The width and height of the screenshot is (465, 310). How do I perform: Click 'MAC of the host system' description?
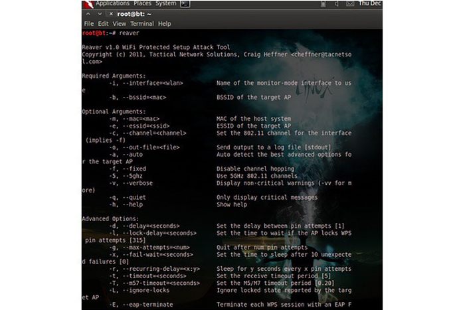[x=254, y=119]
